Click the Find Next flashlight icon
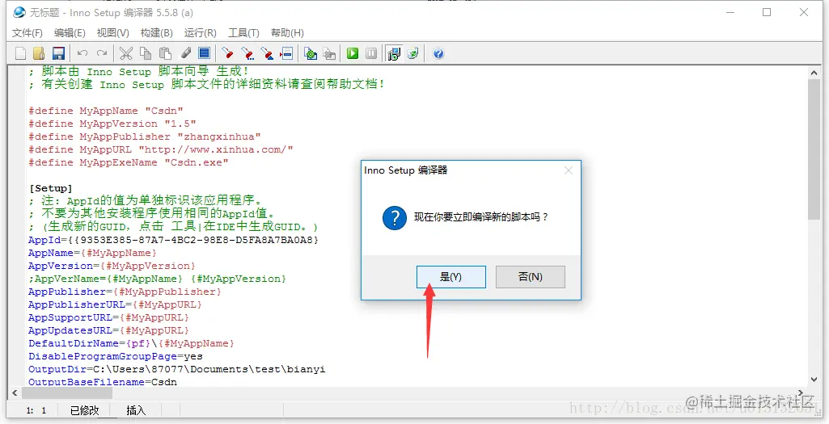The image size is (829, 424). [x=247, y=53]
